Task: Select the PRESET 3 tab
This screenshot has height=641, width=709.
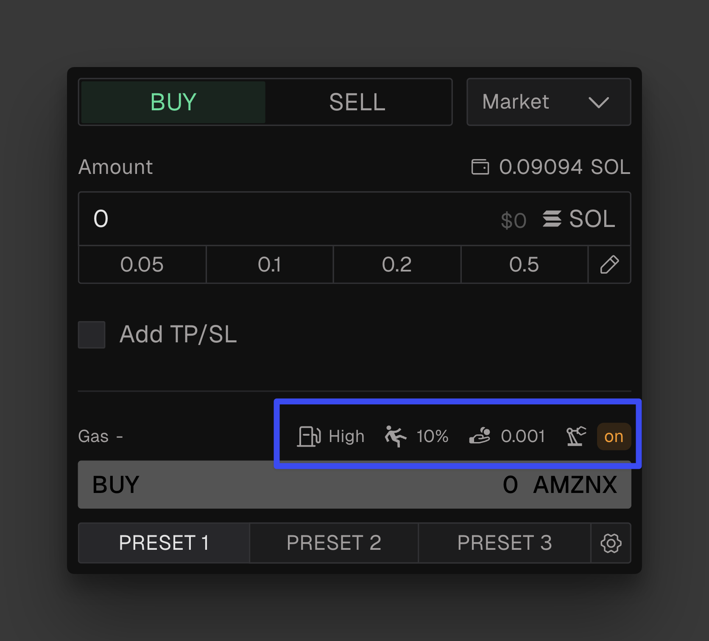Action: click(504, 543)
